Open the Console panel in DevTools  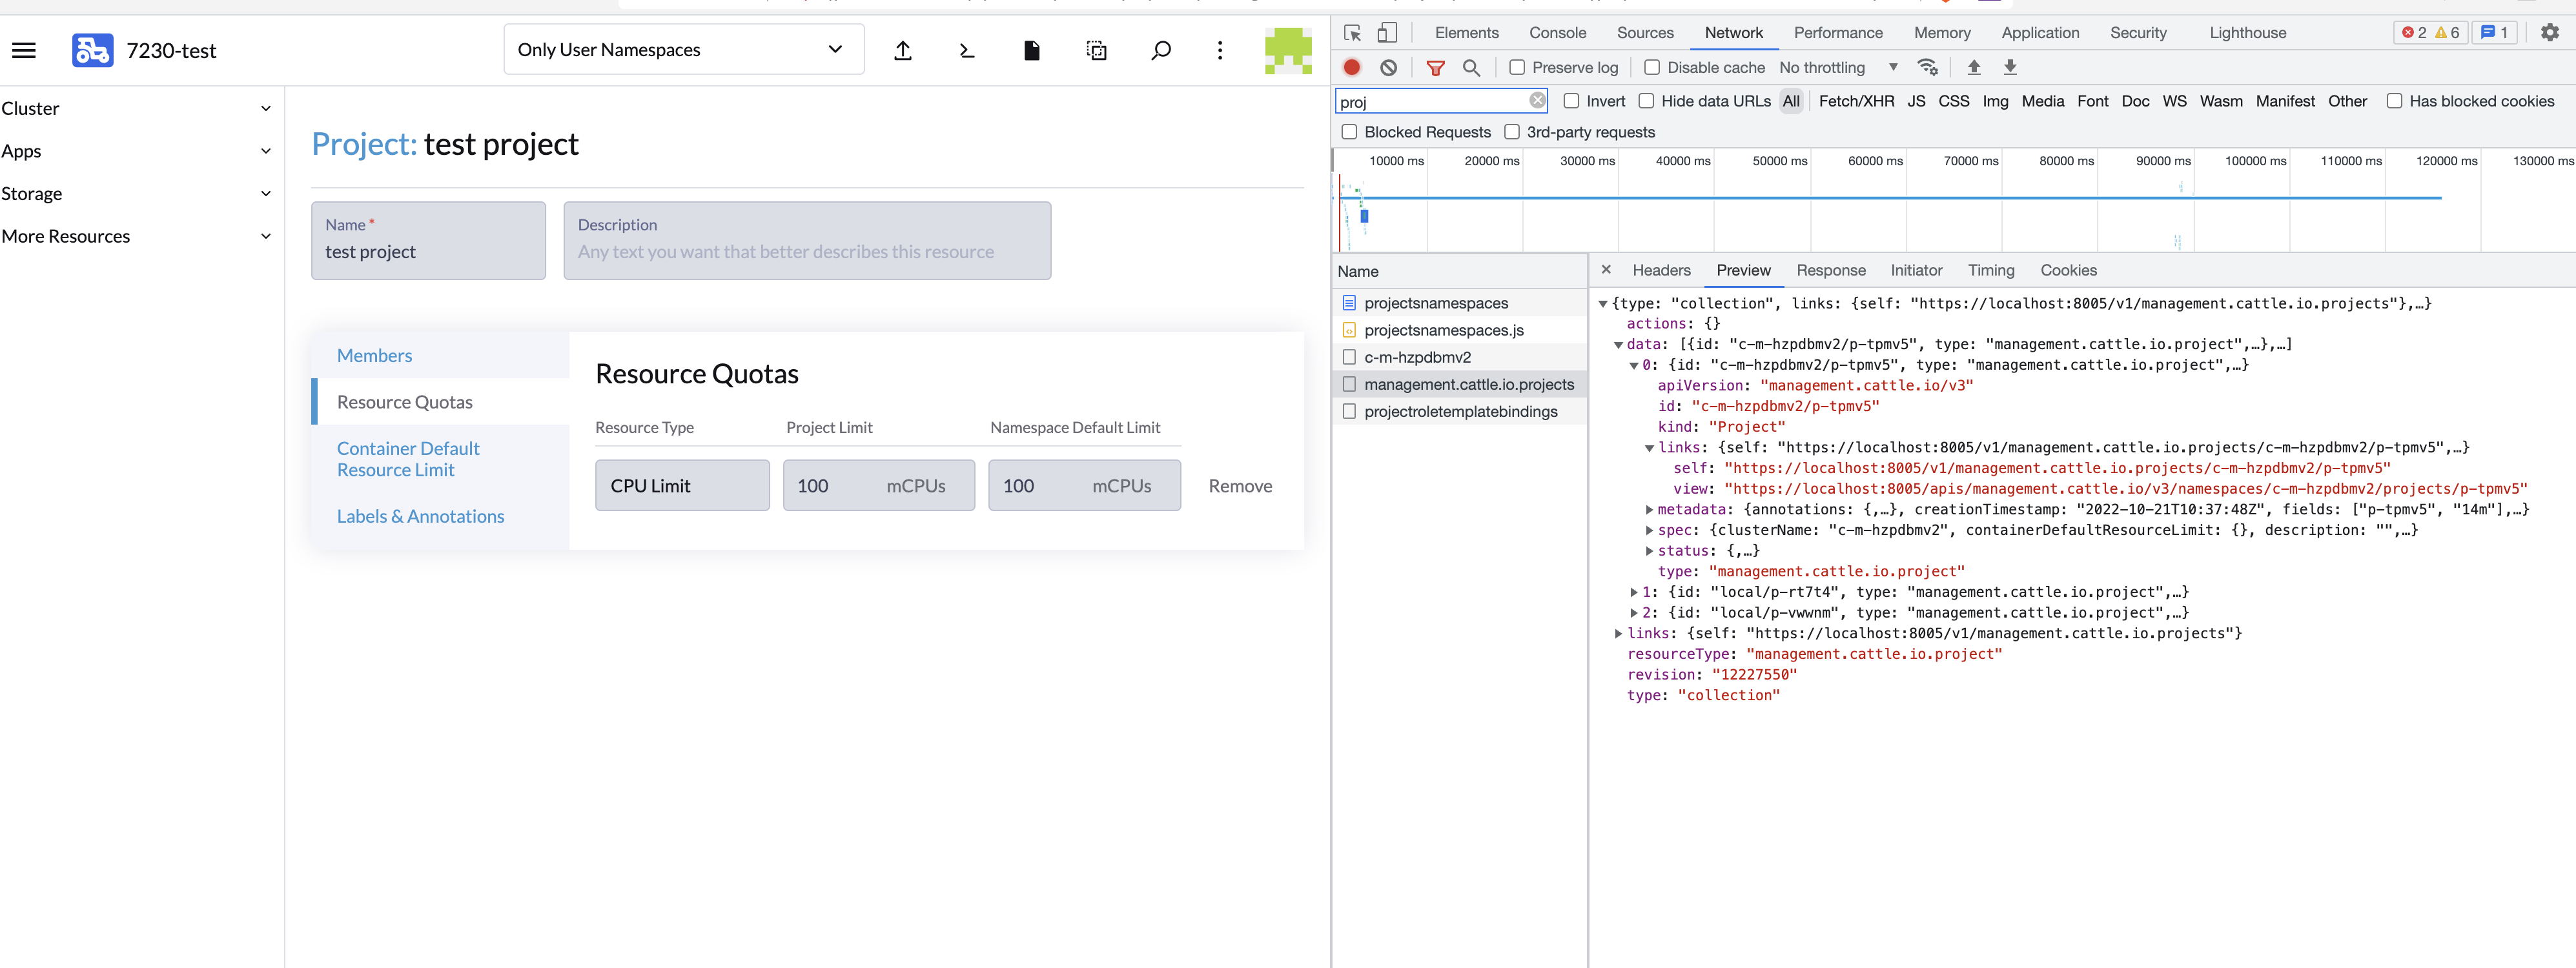[x=1557, y=32]
